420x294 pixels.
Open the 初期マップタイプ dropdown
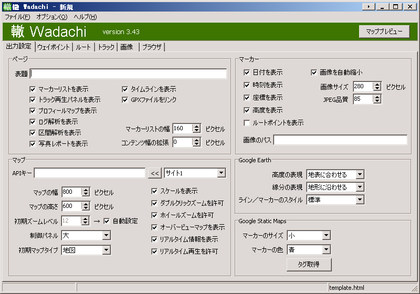point(86,250)
